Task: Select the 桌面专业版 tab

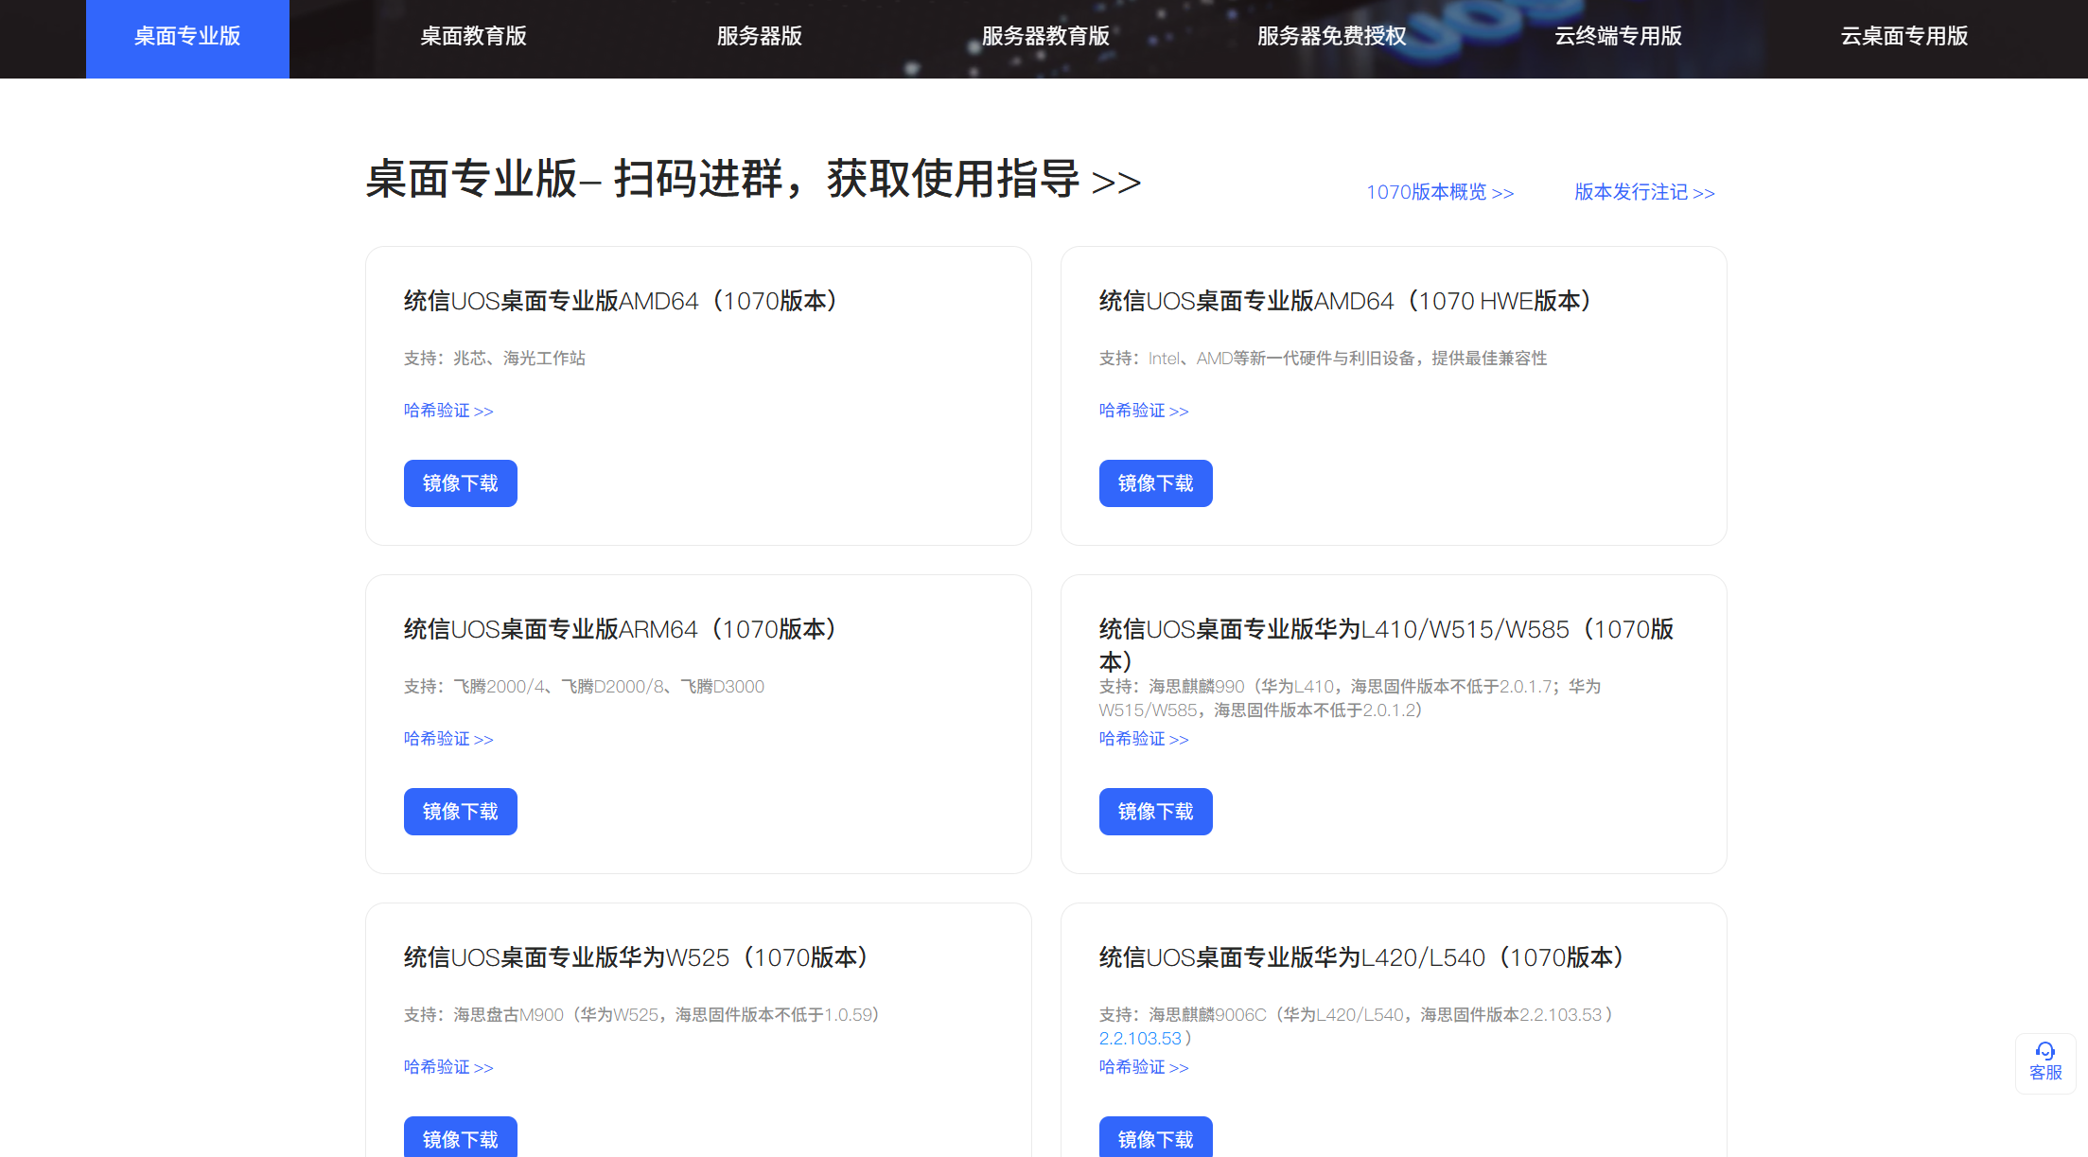Action: tap(187, 38)
